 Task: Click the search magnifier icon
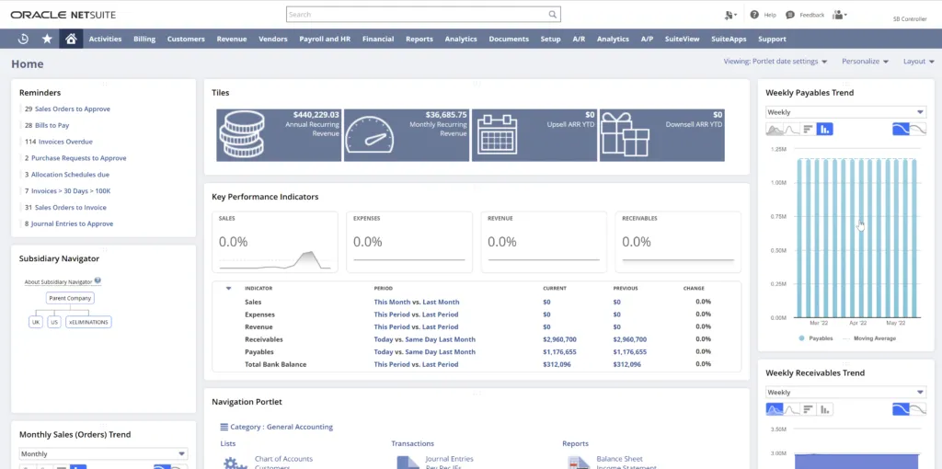click(x=552, y=15)
